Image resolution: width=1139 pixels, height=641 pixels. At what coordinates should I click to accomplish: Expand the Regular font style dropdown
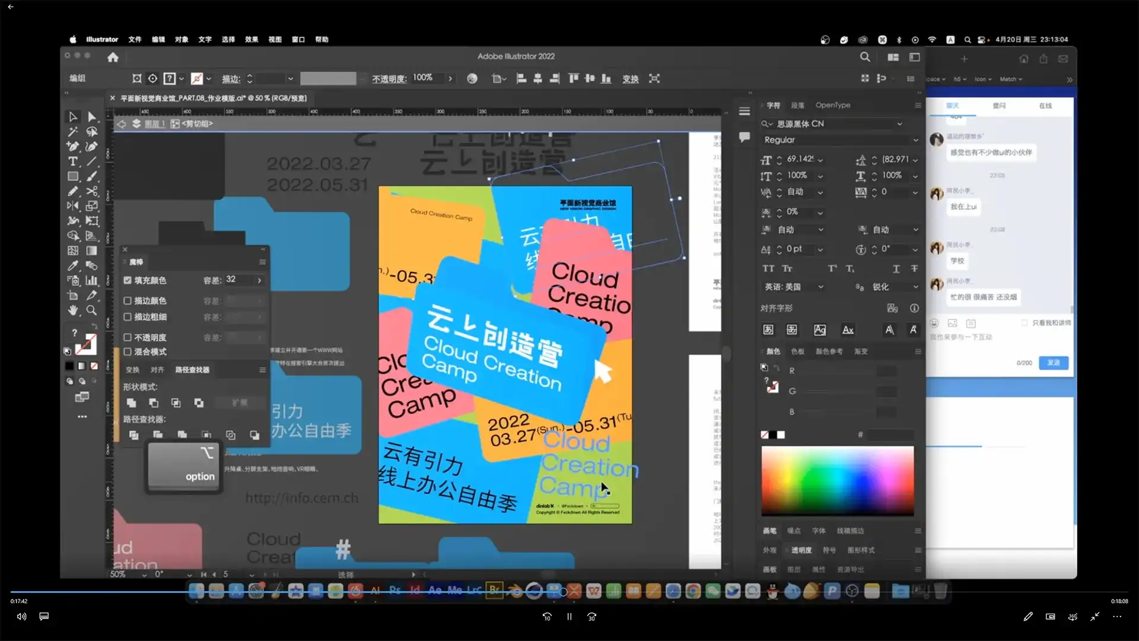point(915,140)
